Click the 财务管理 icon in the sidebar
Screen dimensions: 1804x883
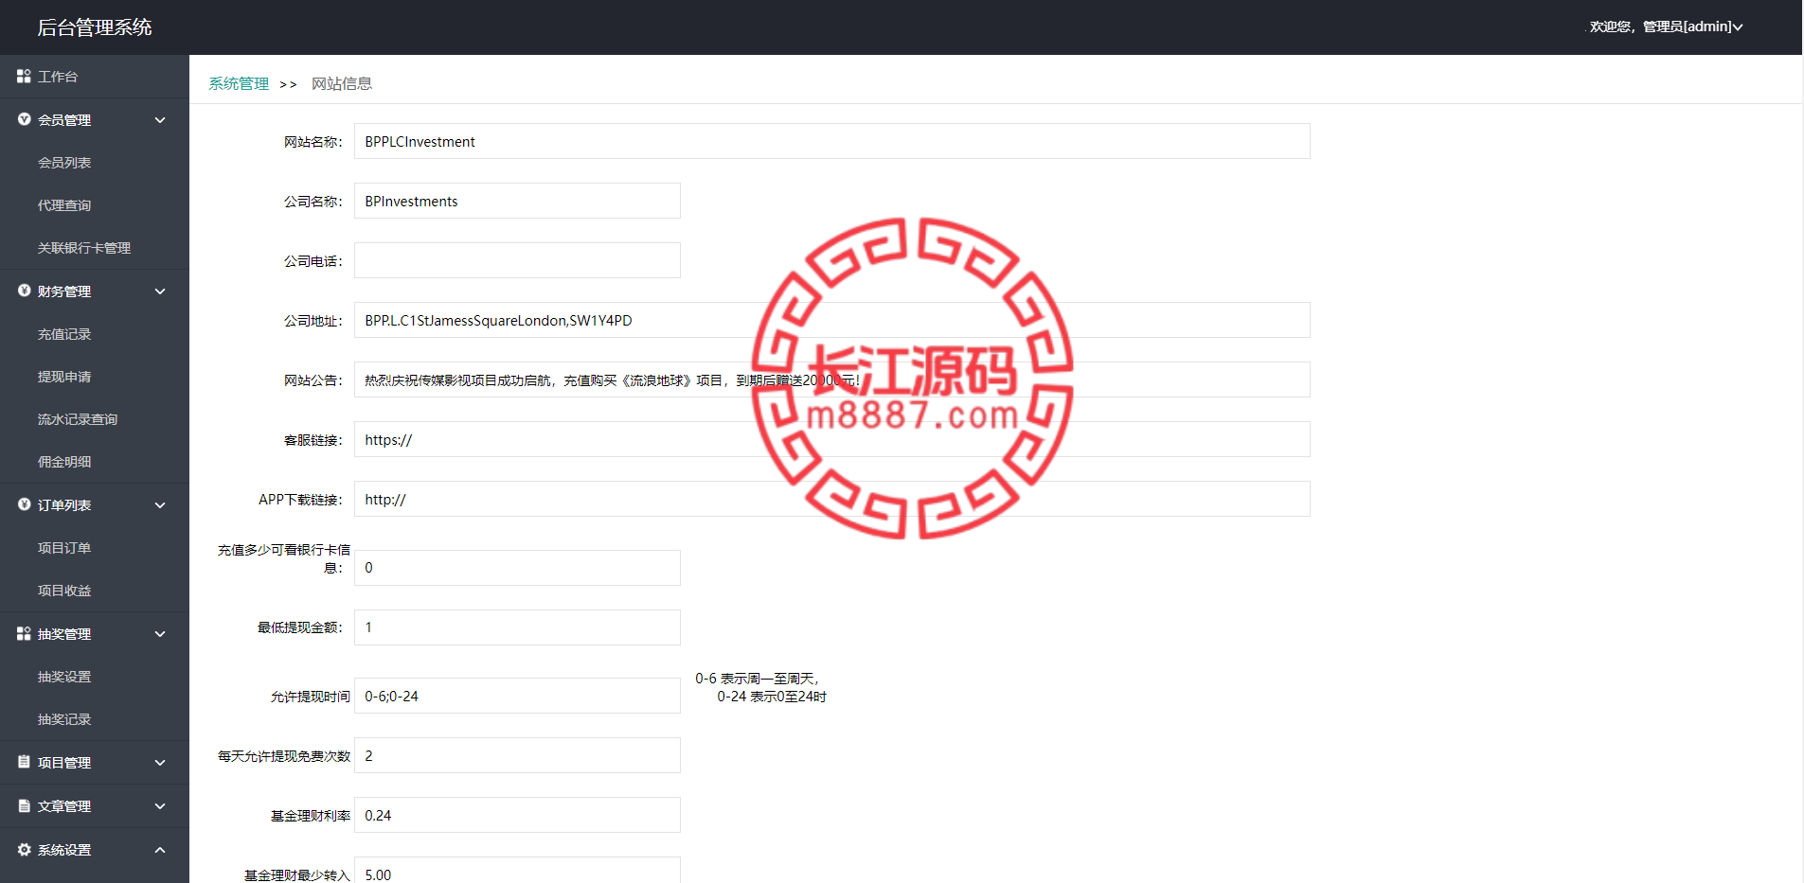pyautogui.click(x=24, y=291)
